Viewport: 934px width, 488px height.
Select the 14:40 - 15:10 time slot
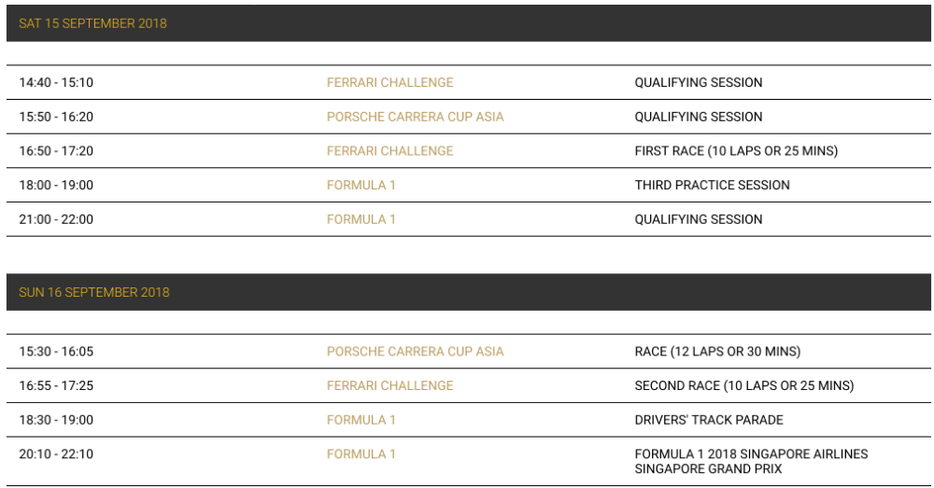point(56,82)
